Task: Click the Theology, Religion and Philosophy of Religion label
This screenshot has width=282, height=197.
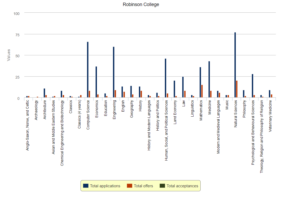Action: coord(262,137)
